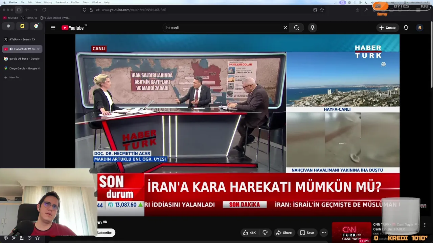
Task: Adjust macOS volume icon in menu bar
Action: tap(372, 2)
